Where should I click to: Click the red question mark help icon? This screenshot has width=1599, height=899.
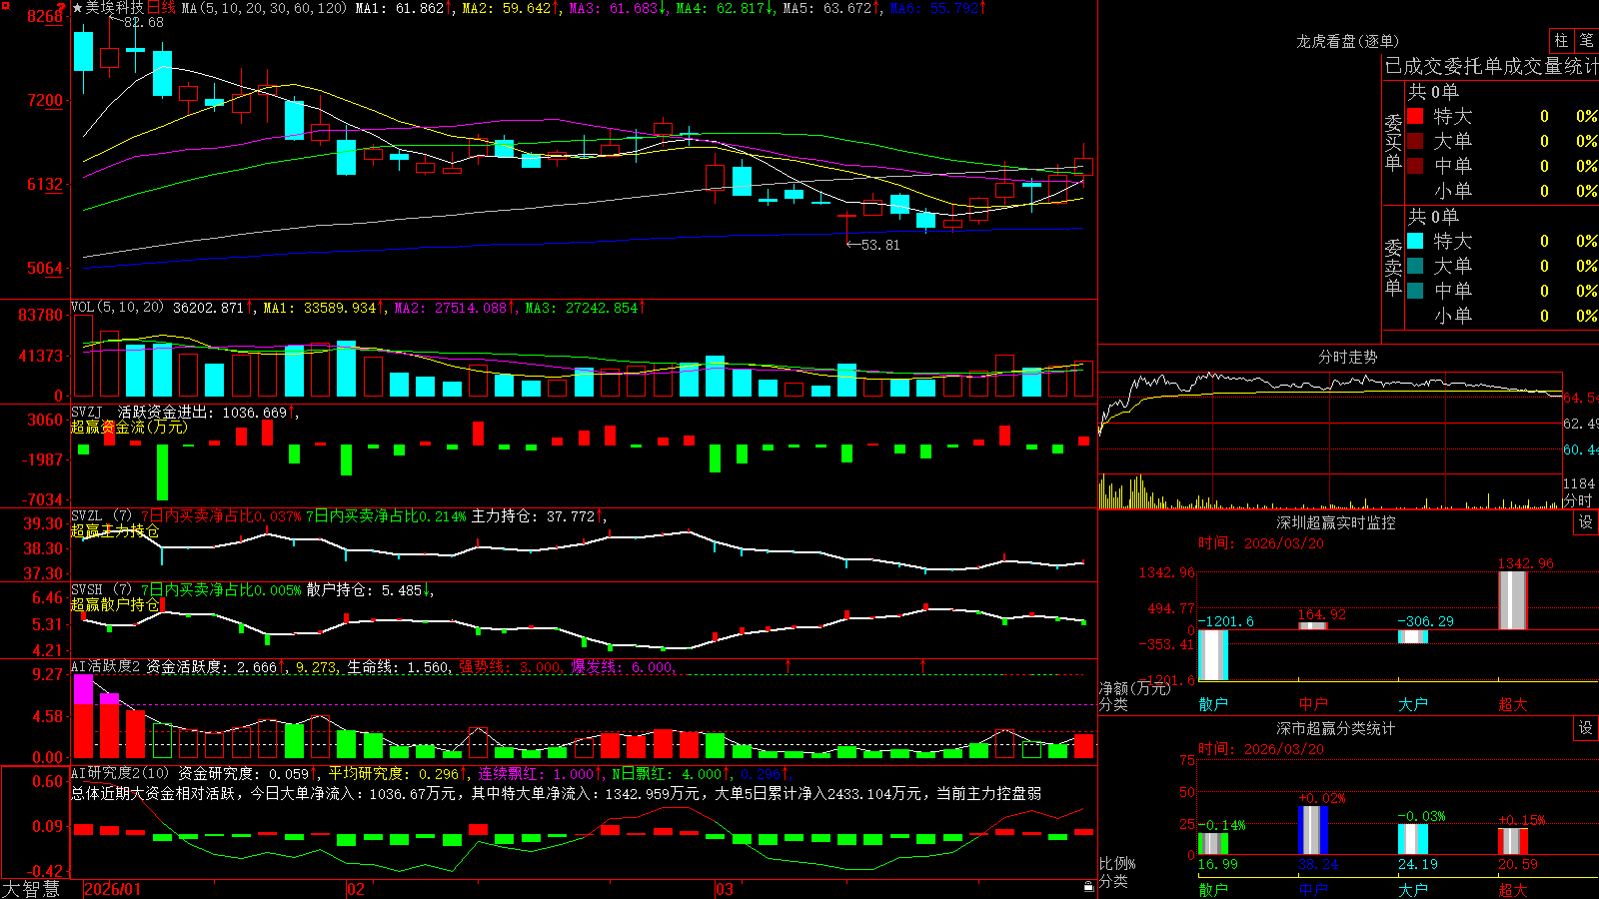61,8
